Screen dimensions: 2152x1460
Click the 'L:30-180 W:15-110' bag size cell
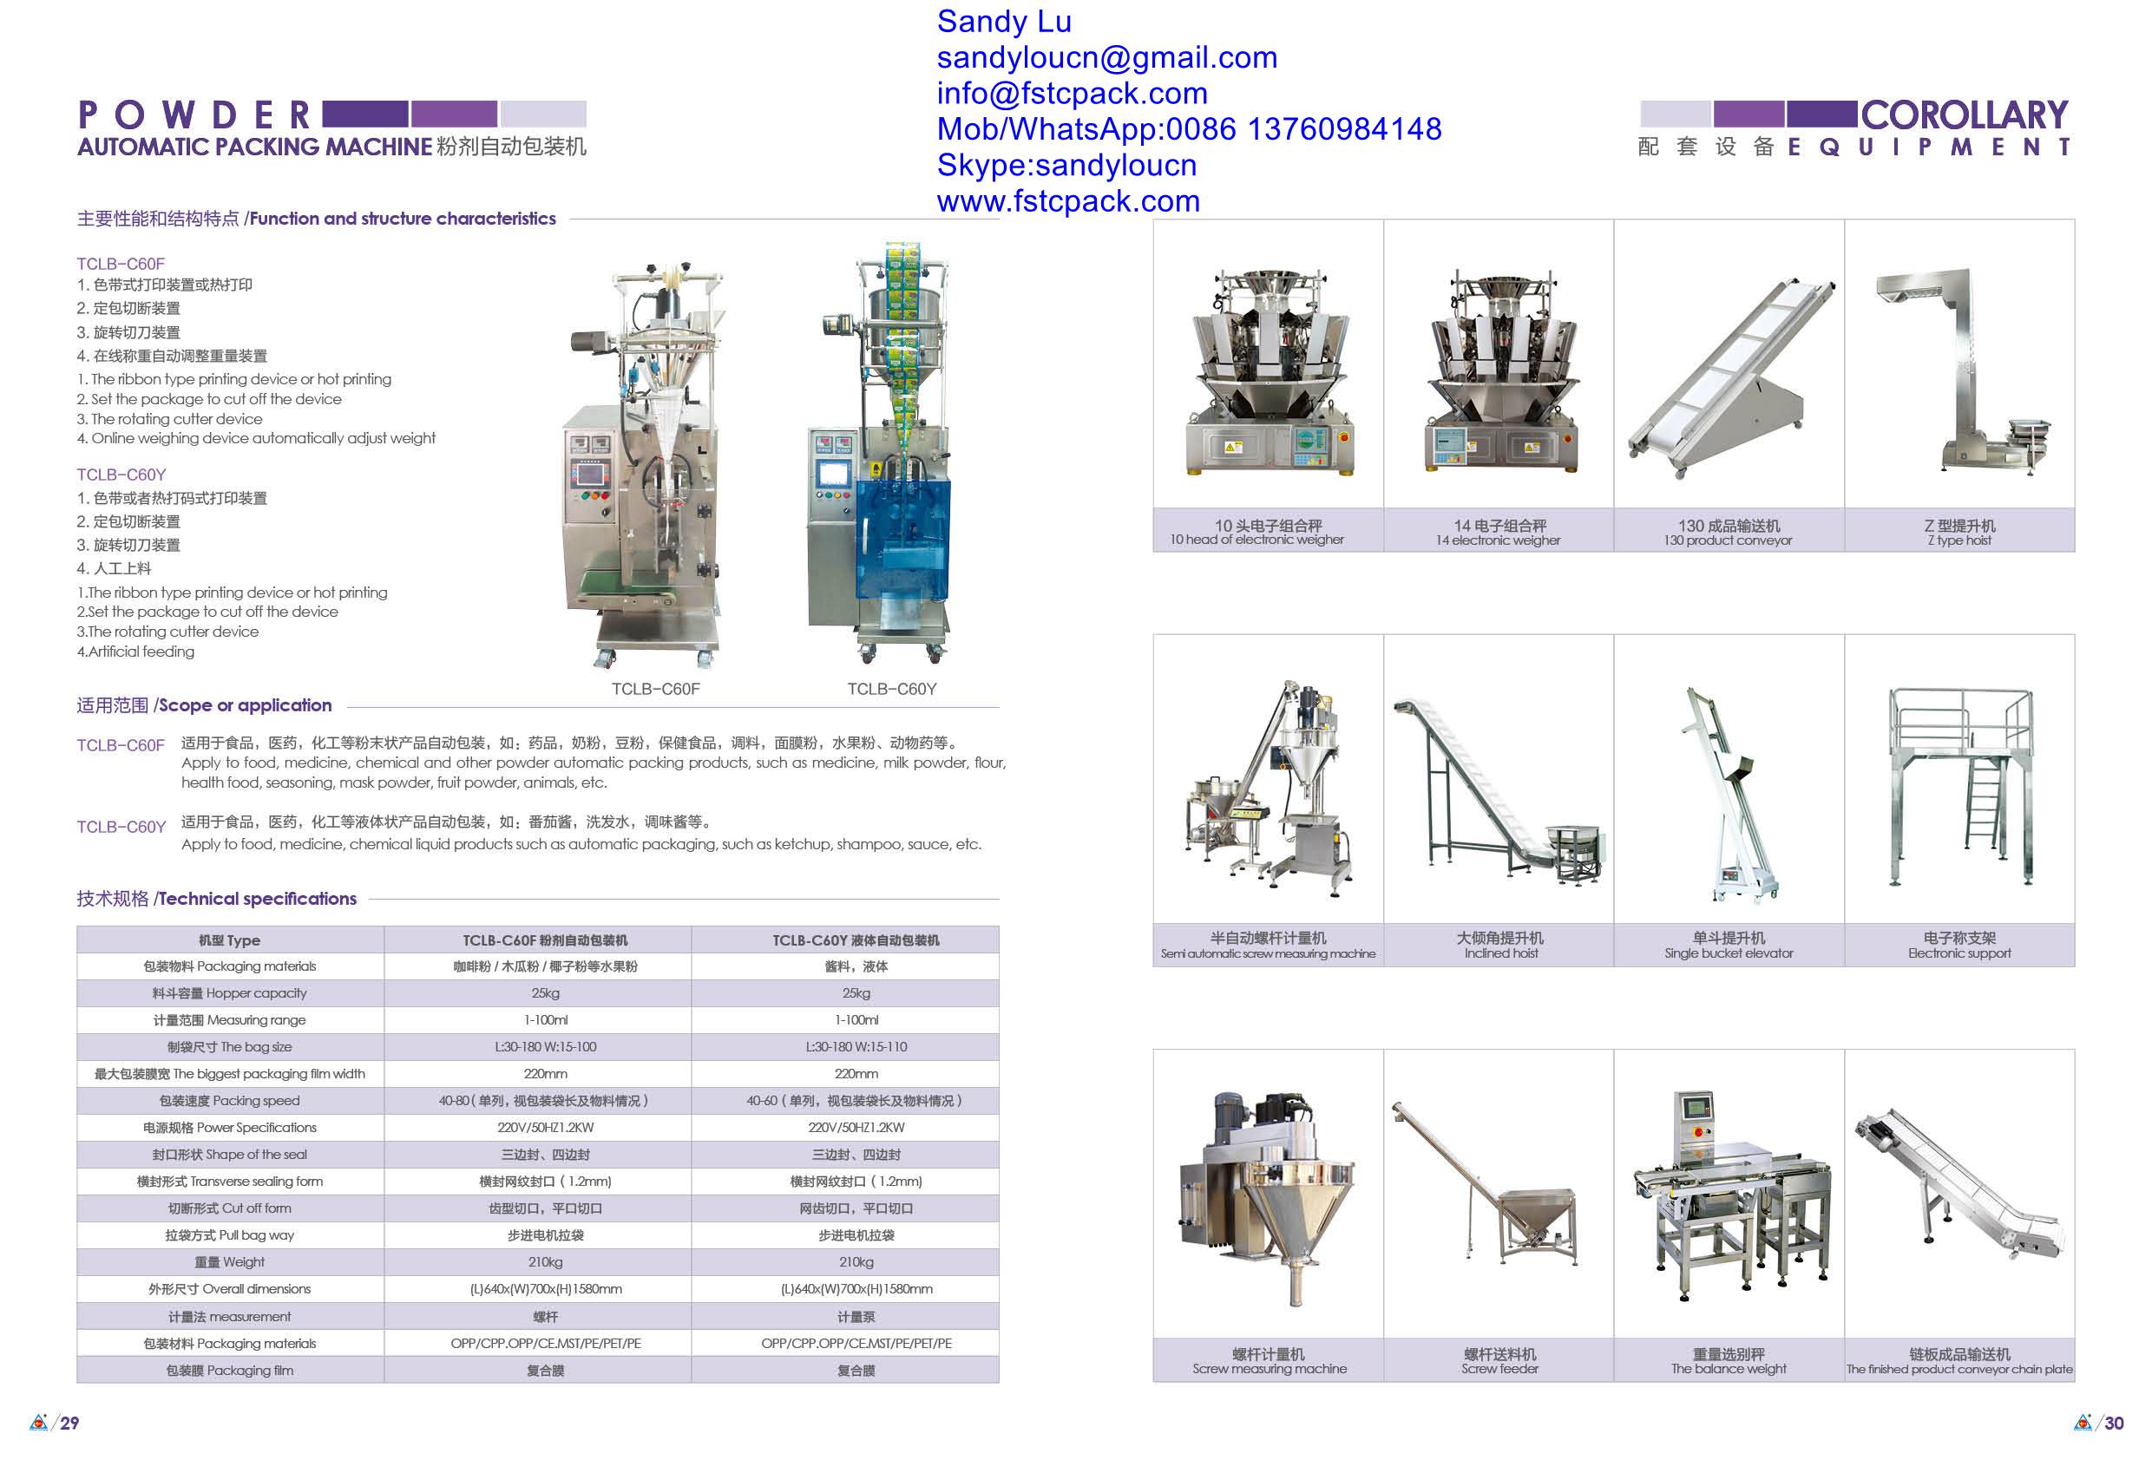856,1047
